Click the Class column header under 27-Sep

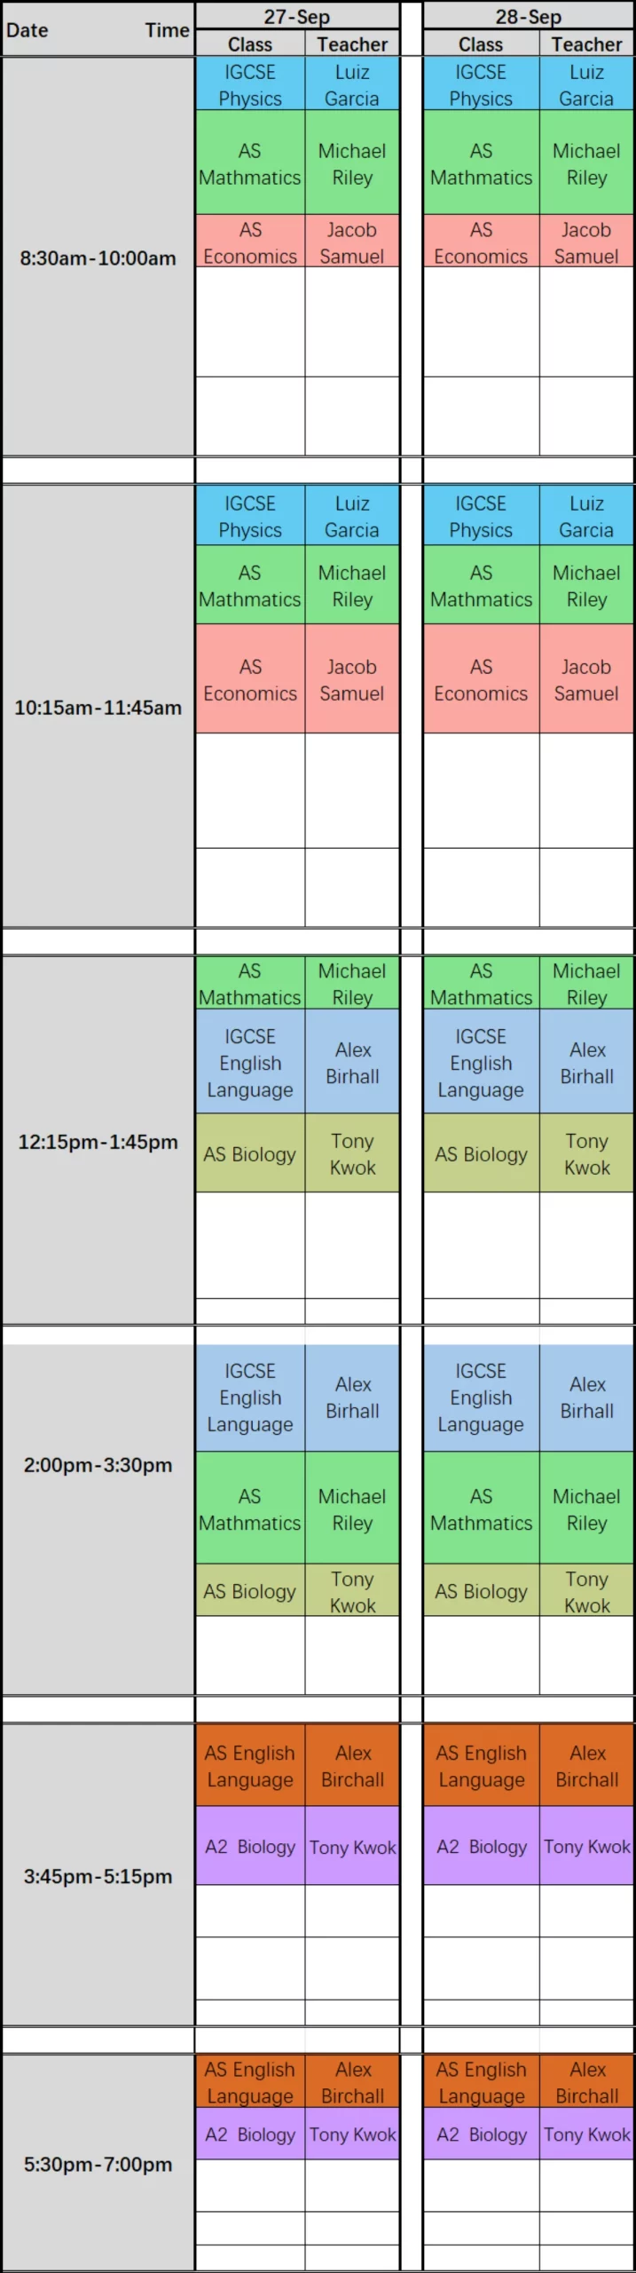coord(250,44)
